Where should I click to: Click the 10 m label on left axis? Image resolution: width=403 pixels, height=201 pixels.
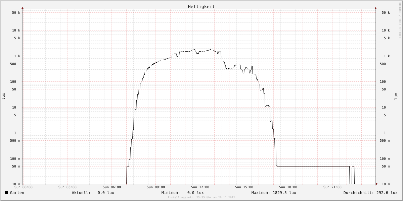pos(16,184)
